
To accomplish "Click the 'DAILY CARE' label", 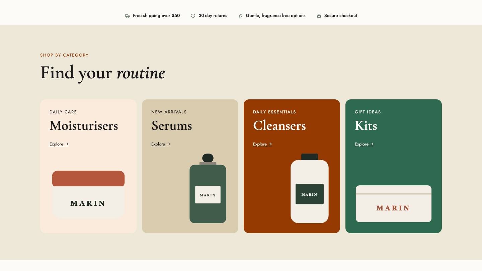I will [63, 112].
